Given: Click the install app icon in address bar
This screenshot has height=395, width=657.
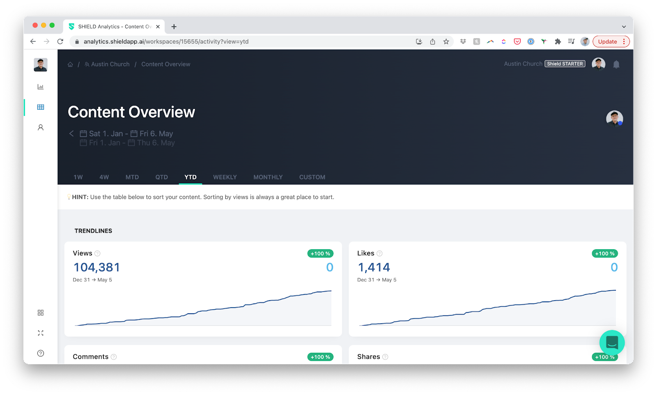Looking at the screenshot, I should pyautogui.click(x=419, y=41).
